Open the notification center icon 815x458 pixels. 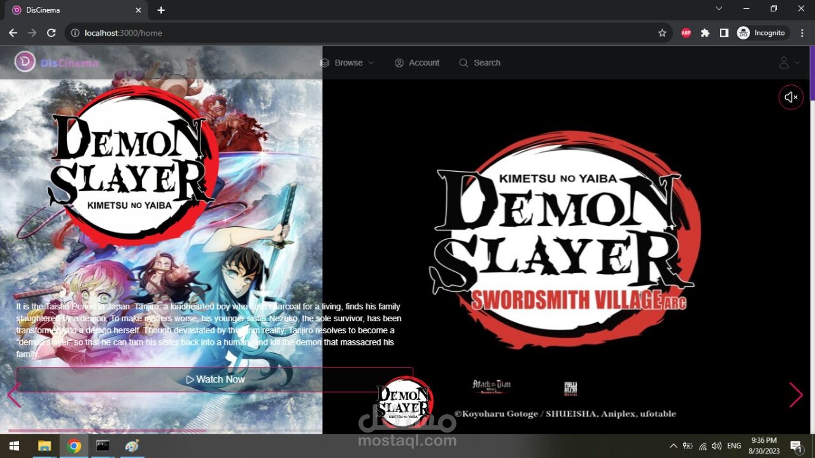796,446
